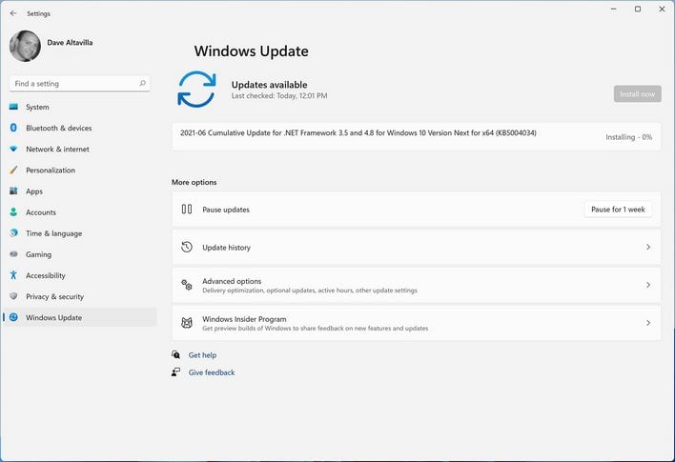Go to Bluetooth & devices
This screenshot has height=462, width=675.
tap(80, 128)
